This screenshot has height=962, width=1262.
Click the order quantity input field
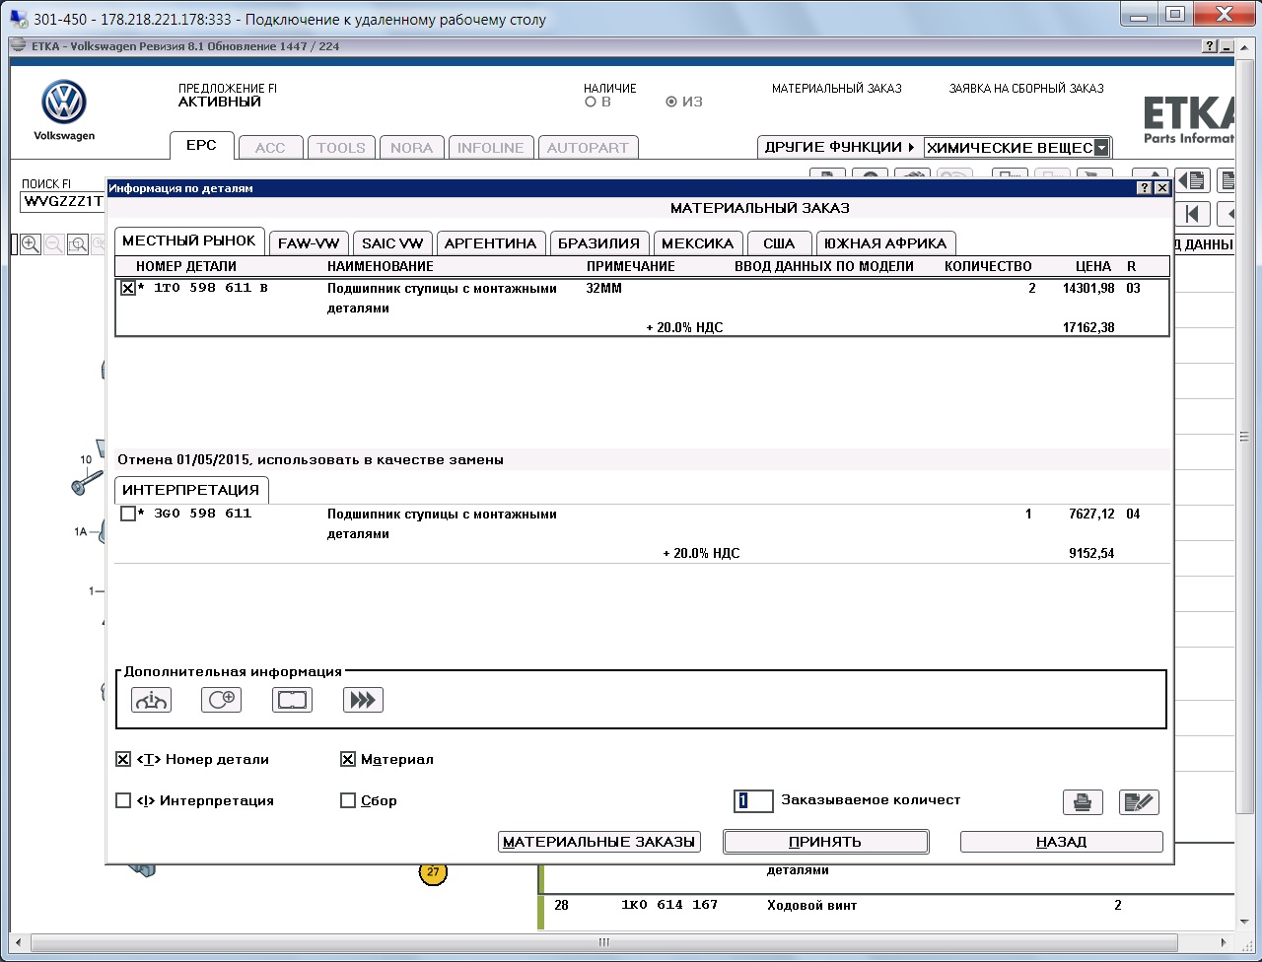753,800
